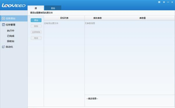Switch to the 源 tab

36,8
